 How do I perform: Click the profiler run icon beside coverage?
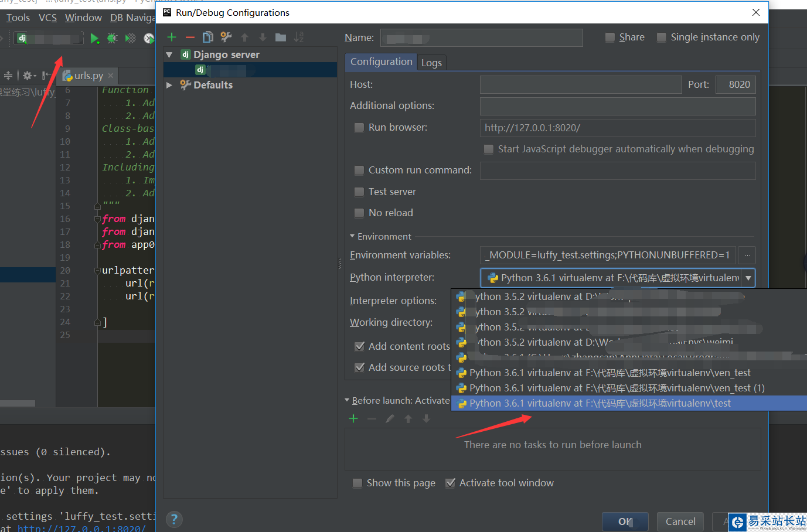tap(149, 39)
